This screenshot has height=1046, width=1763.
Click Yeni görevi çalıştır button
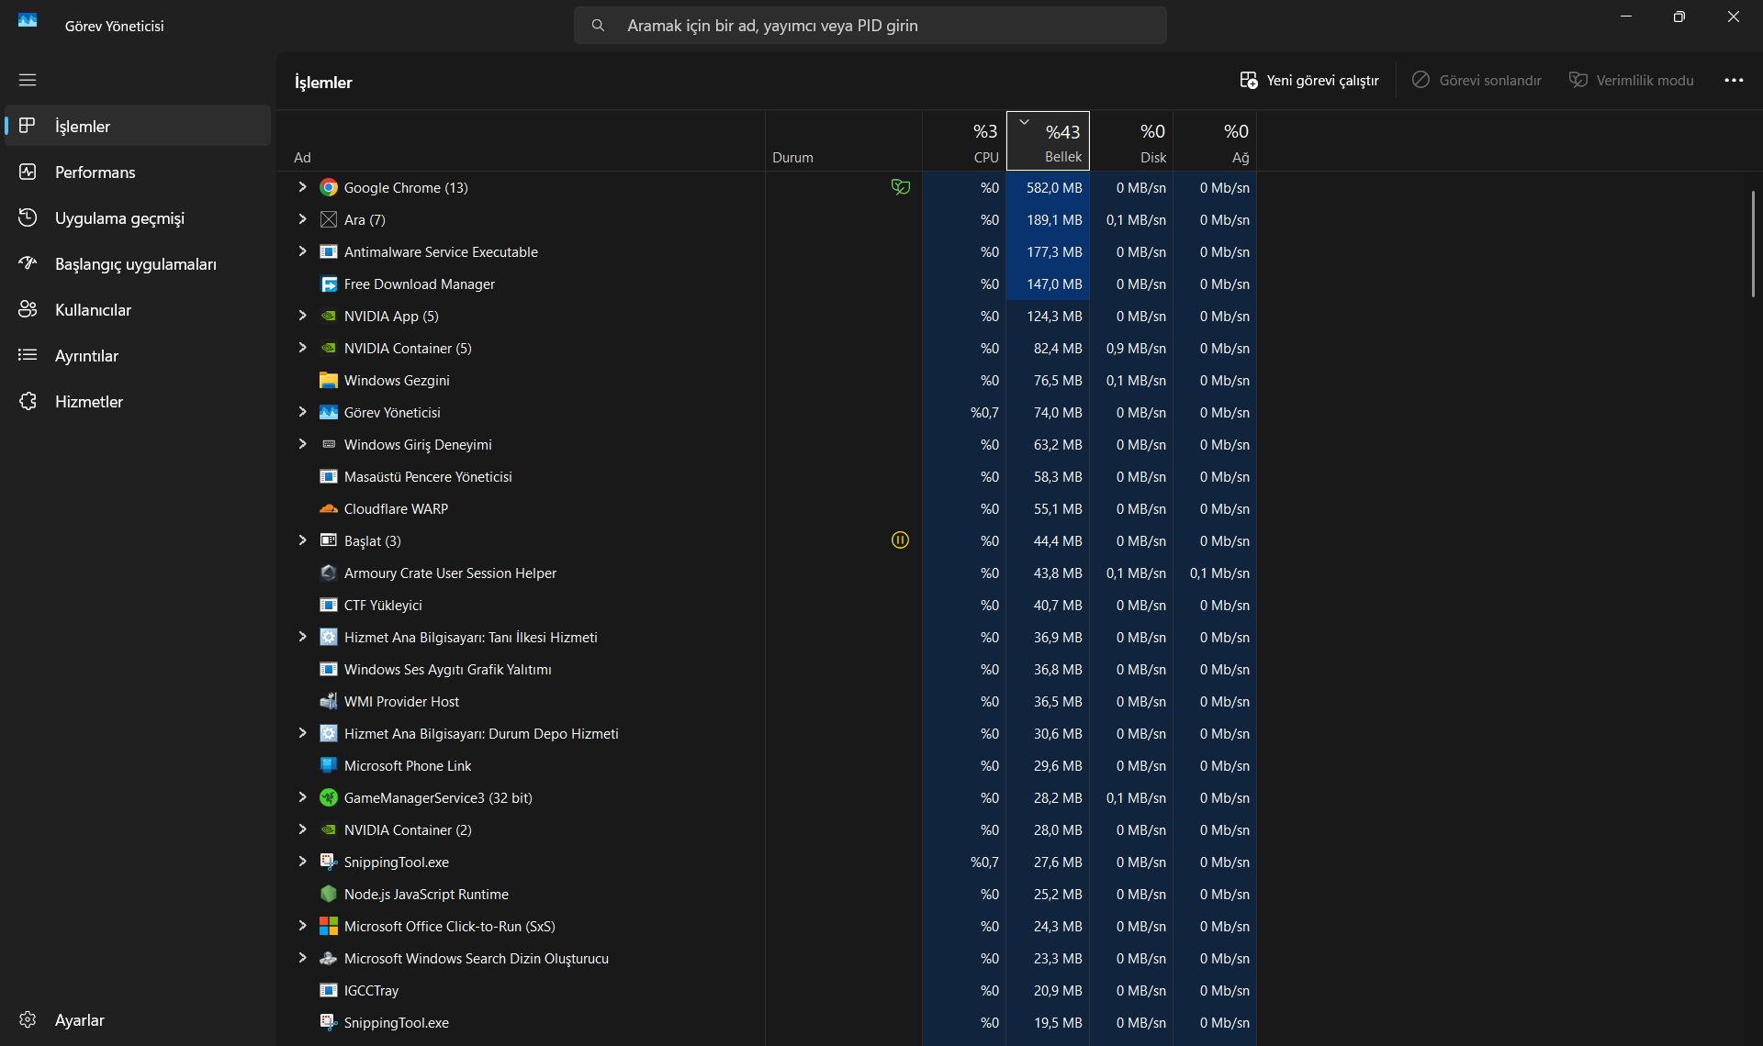pos(1309,81)
